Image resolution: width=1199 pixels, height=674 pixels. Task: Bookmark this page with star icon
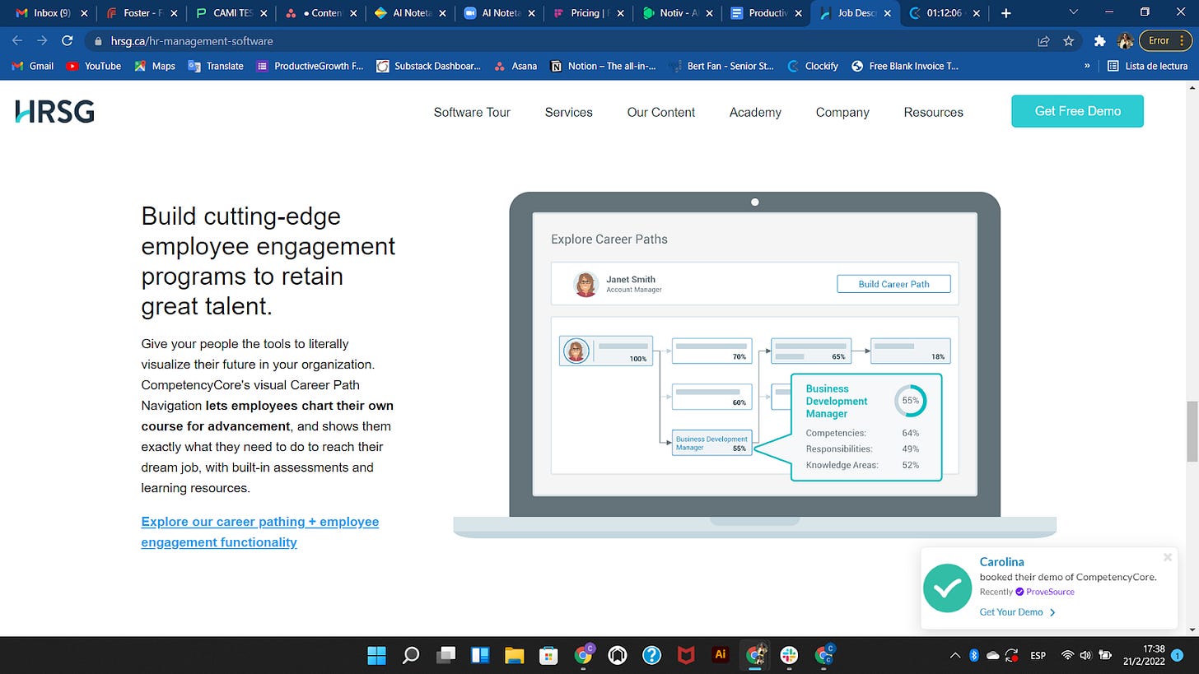click(1069, 40)
